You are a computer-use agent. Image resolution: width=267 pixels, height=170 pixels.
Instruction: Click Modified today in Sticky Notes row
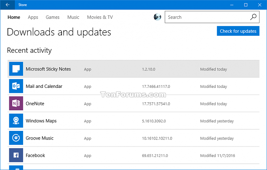click(x=214, y=69)
